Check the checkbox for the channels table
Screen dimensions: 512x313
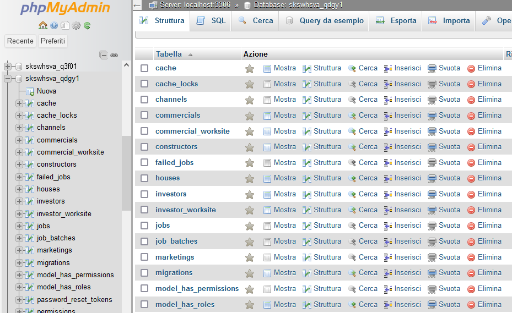[144, 100]
